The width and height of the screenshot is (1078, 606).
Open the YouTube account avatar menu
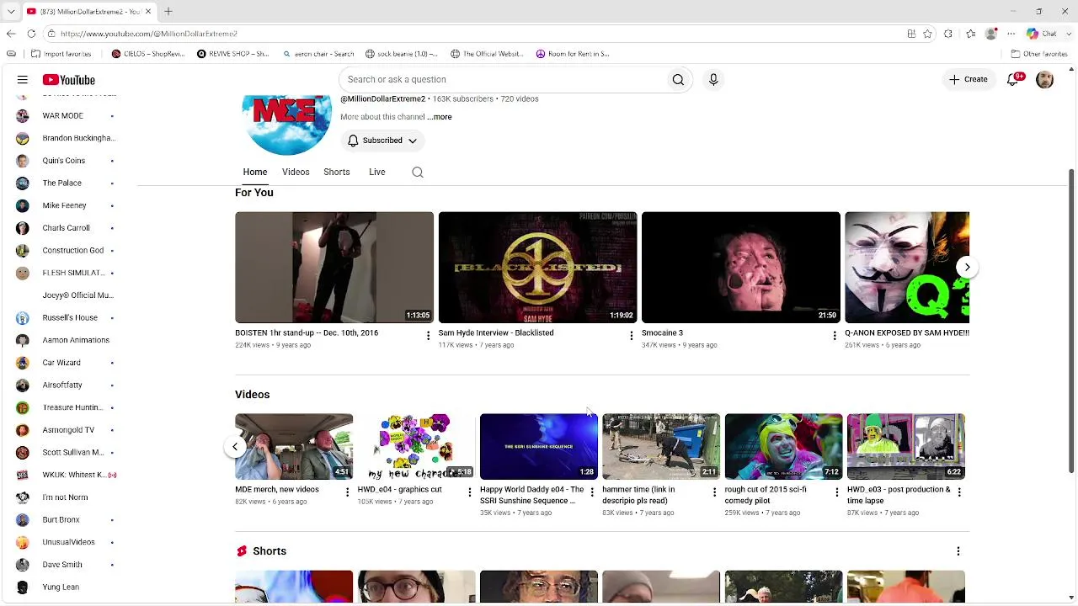(1044, 80)
